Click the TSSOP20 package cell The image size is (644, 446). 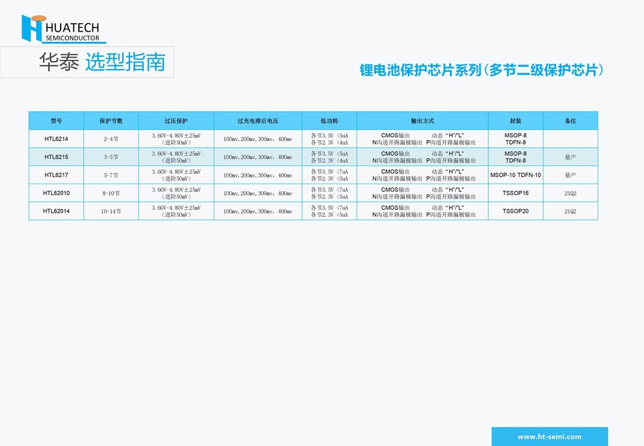516,211
